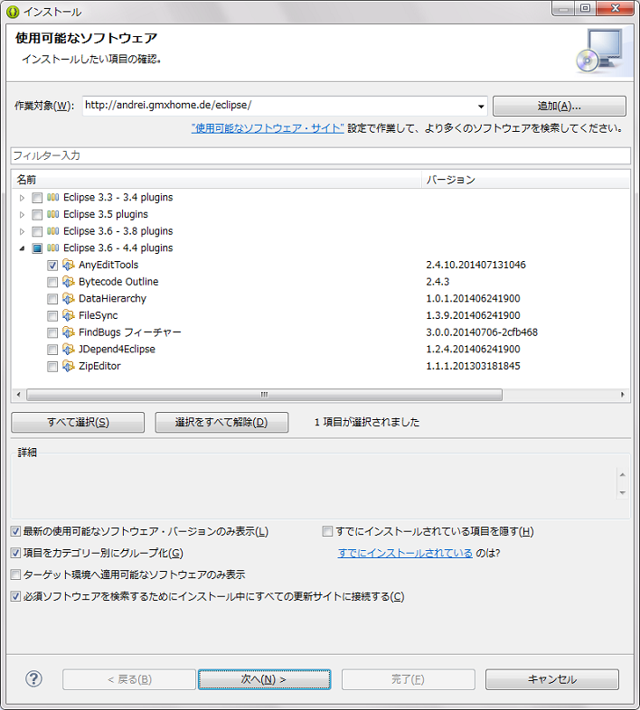Click the キャンセル button
This screenshot has height=710, width=640.
pos(552,679)
